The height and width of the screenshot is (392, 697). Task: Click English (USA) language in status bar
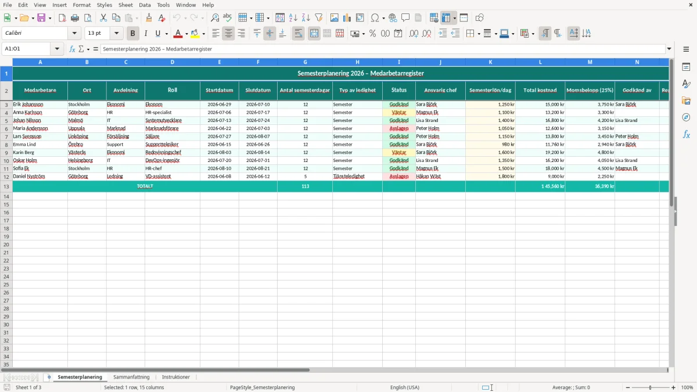point(405,387)
